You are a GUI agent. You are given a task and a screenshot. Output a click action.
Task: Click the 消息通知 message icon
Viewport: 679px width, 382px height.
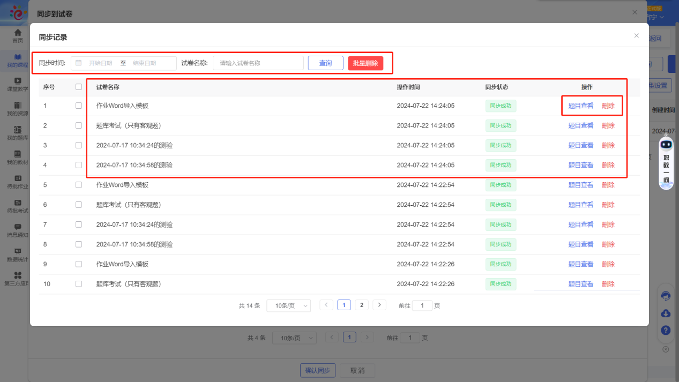[x=18, y=227]
